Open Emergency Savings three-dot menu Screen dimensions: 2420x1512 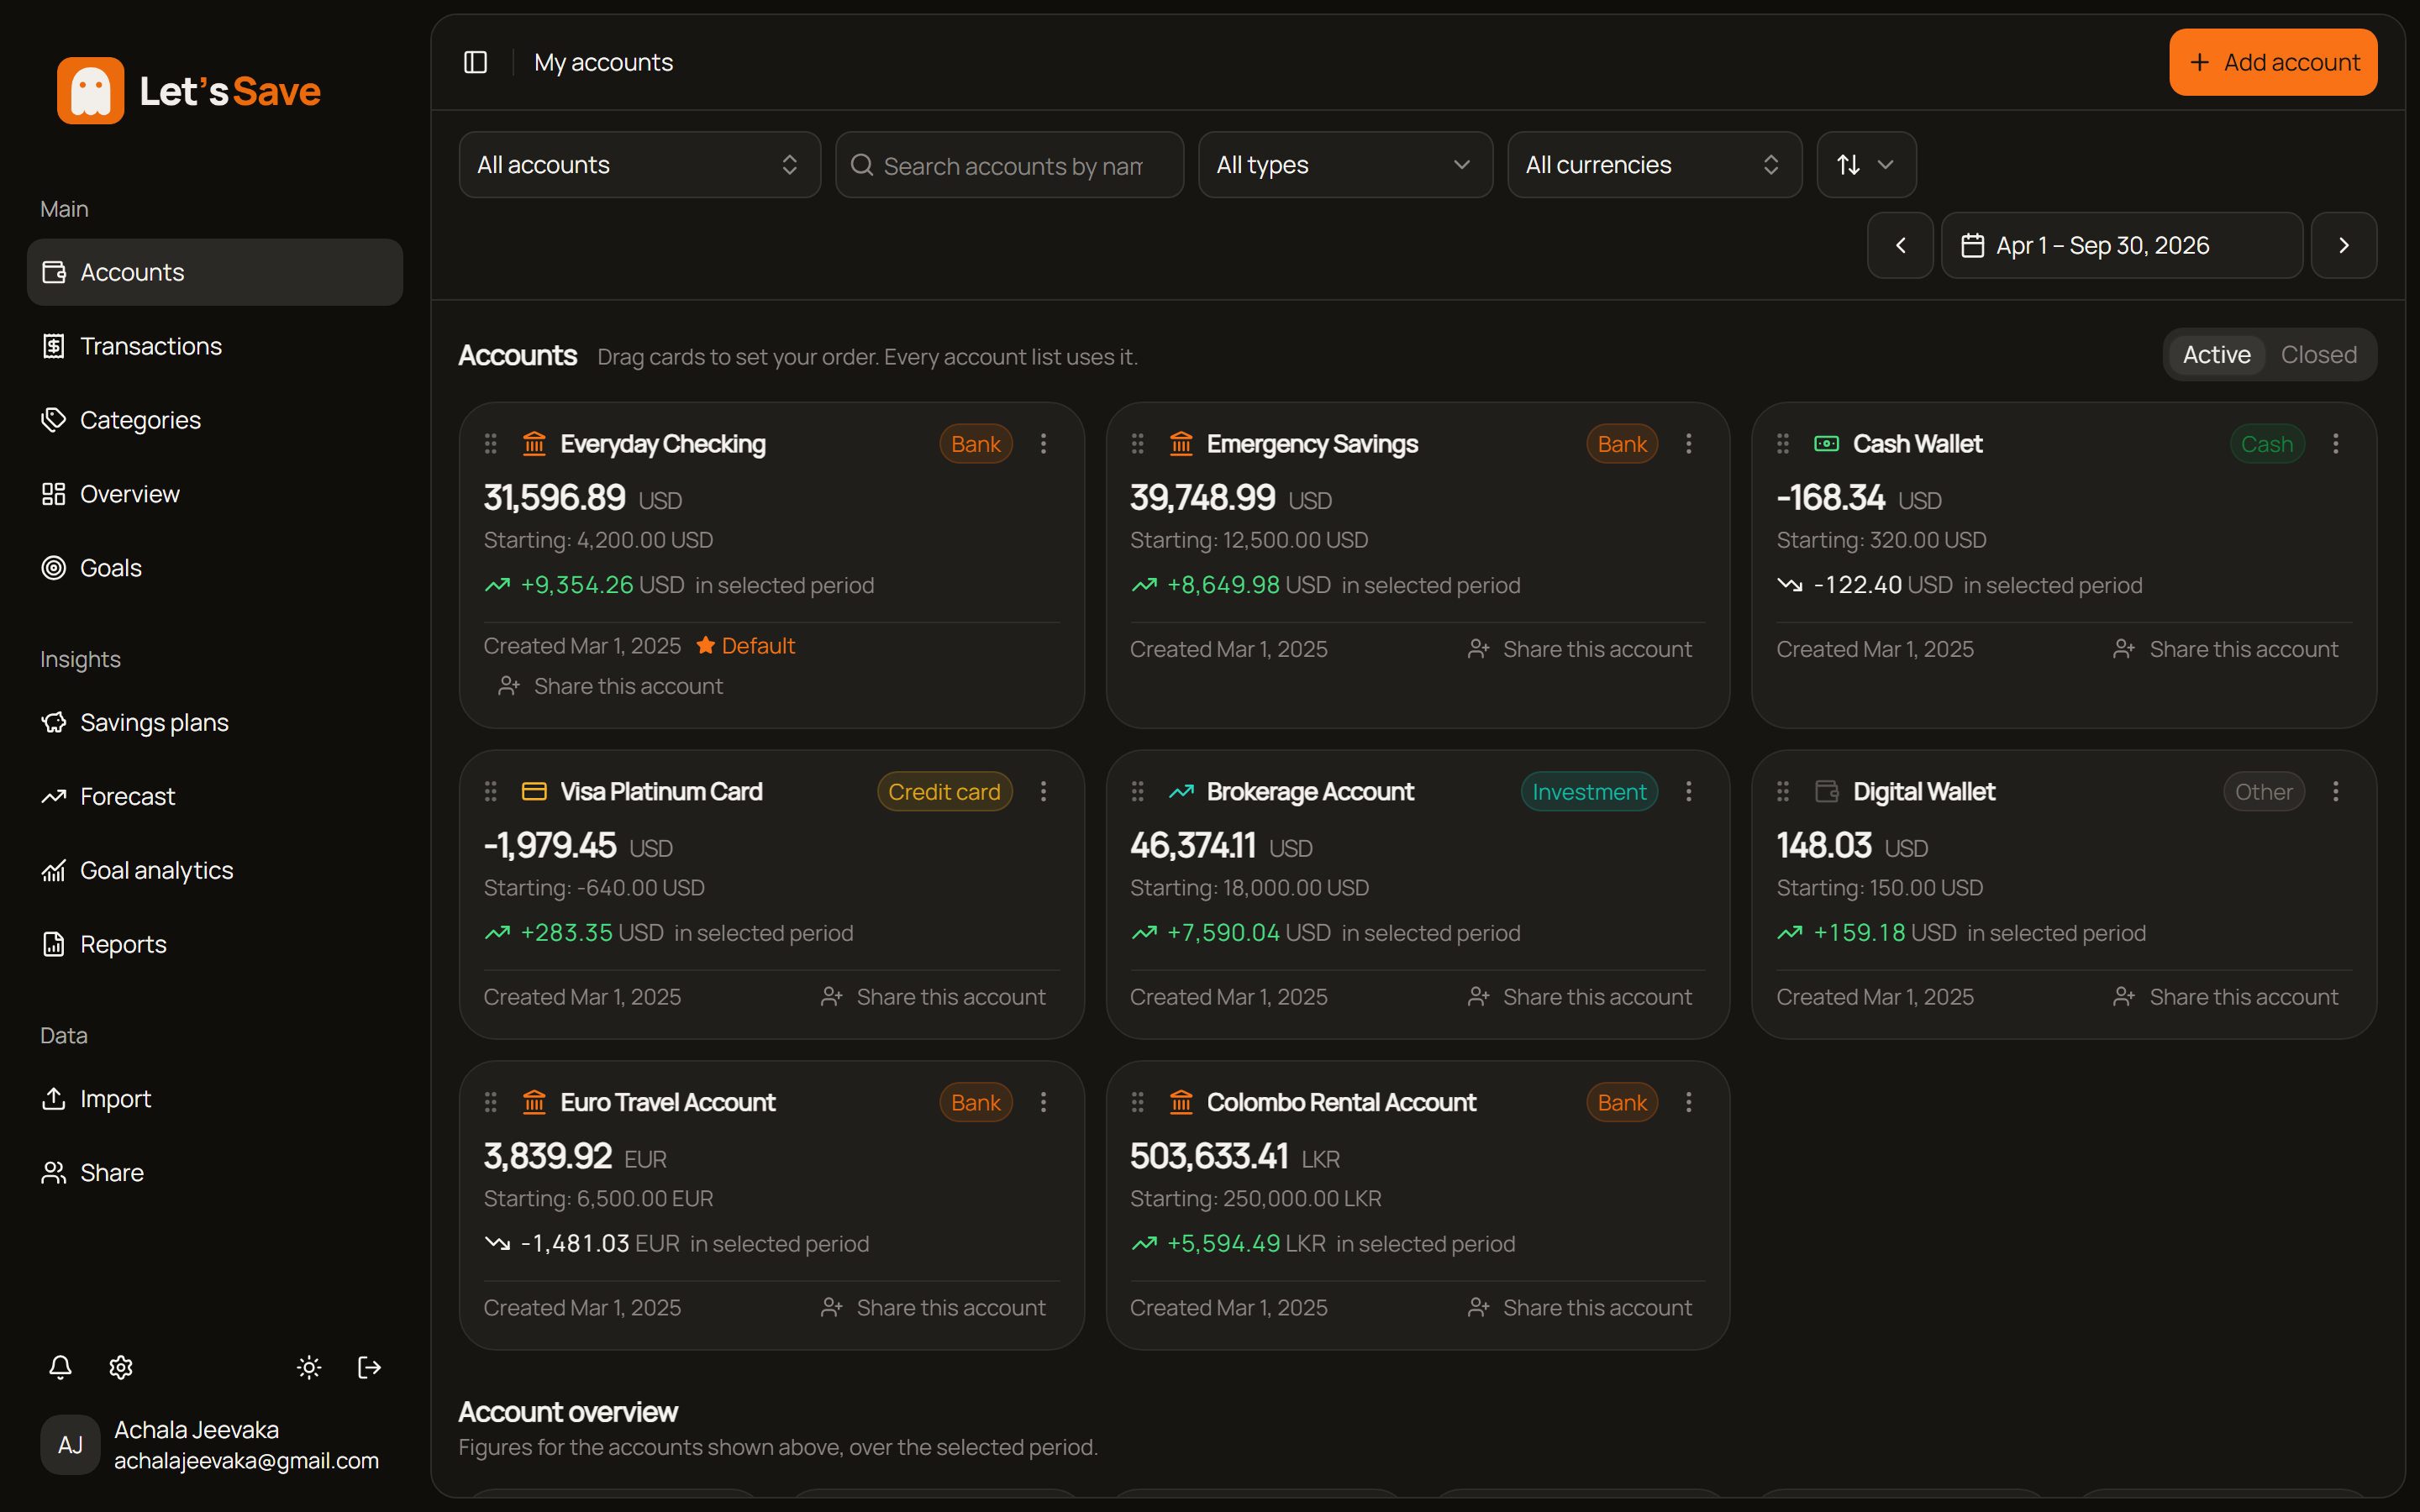tap(1689, 443)
